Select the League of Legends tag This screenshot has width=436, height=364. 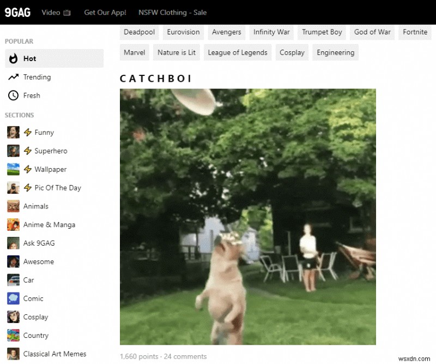click(x=238, y=52)
